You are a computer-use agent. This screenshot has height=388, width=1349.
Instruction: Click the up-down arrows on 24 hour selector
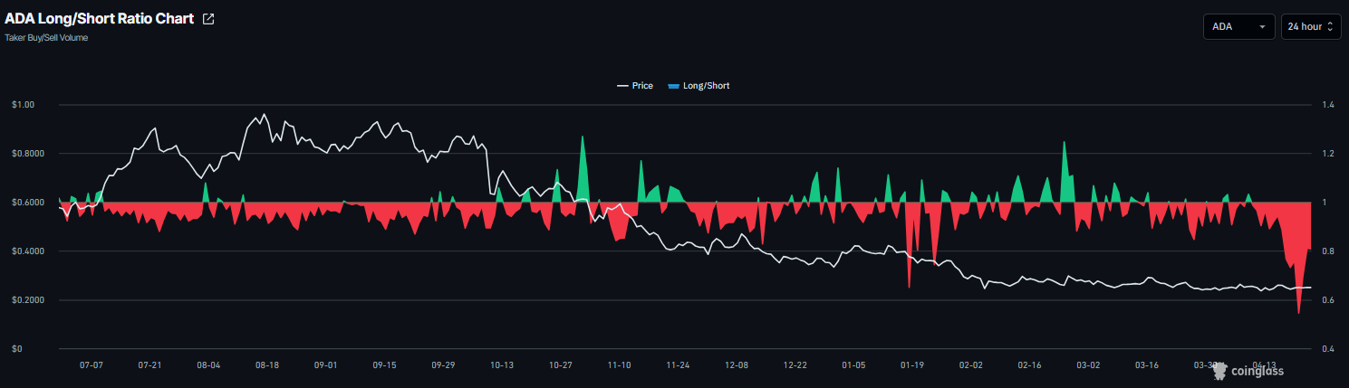pyautogui.click(x=1330, y=27)
